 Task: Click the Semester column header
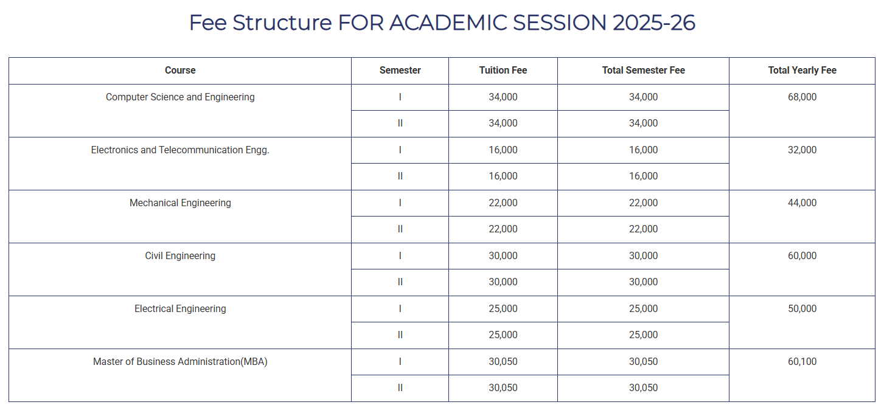click(400, 71)
